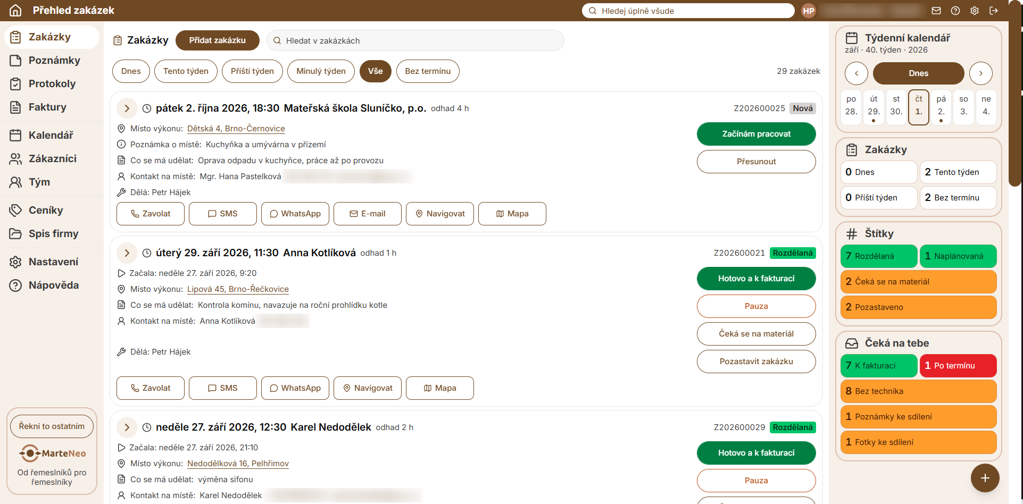
Task: Open Ceníky in the sidebar
Action: 52,210
